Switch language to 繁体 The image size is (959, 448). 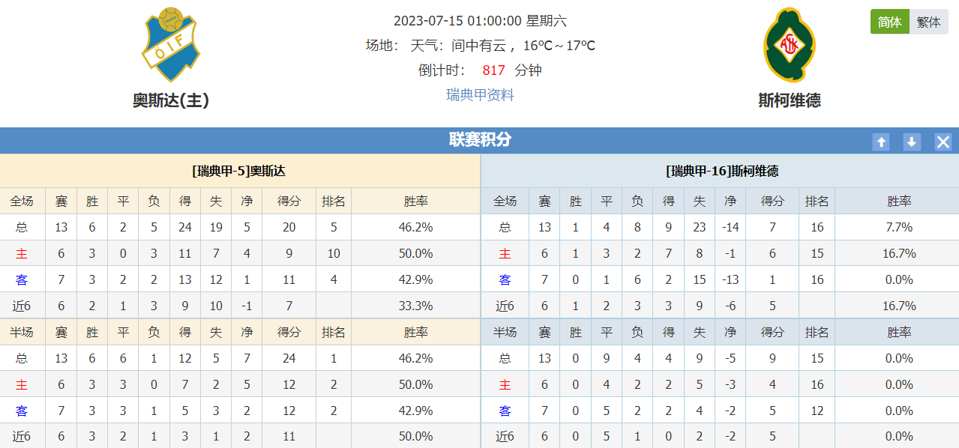(929, 22)
